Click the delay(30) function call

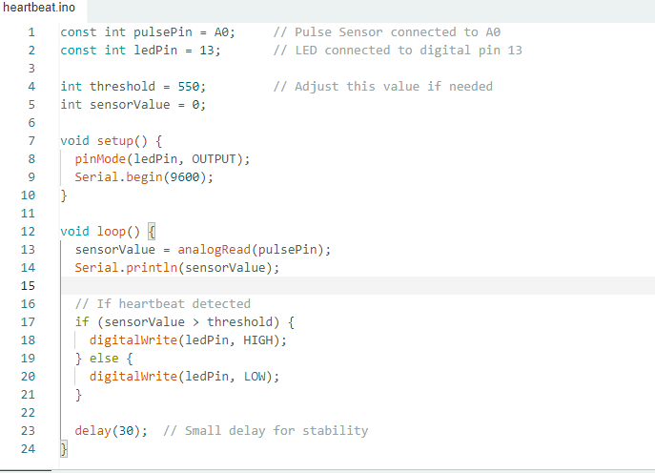point(111,431)
